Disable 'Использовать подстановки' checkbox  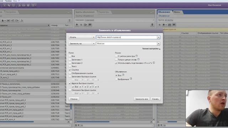(x=116, y=63)
